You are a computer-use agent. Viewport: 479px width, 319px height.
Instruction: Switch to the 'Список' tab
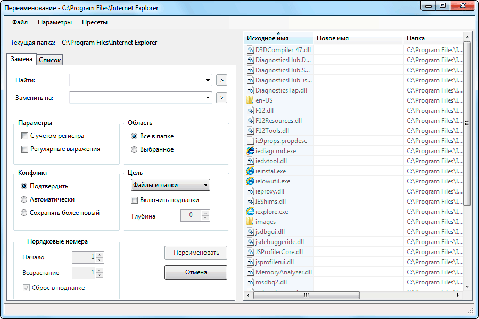click(50, 60)
